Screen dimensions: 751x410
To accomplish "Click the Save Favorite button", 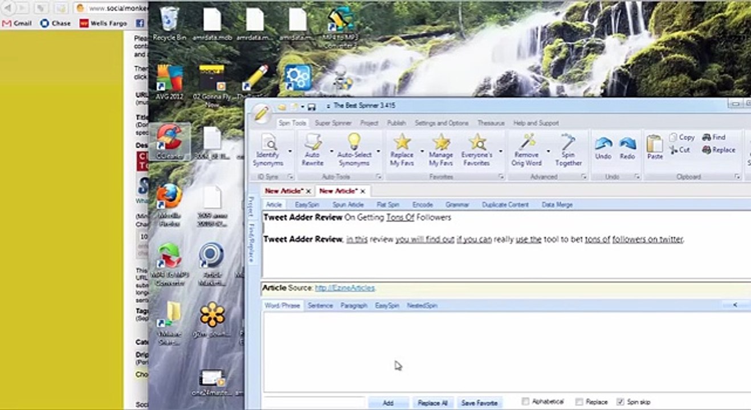I will (x=479, y=403).
